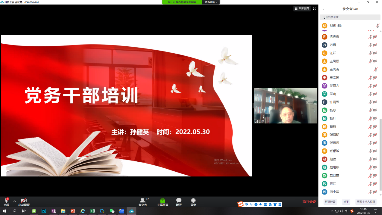Screen dimensions: 382x215
Task: Click the Sogou input method logo icon
Action: 240,204
